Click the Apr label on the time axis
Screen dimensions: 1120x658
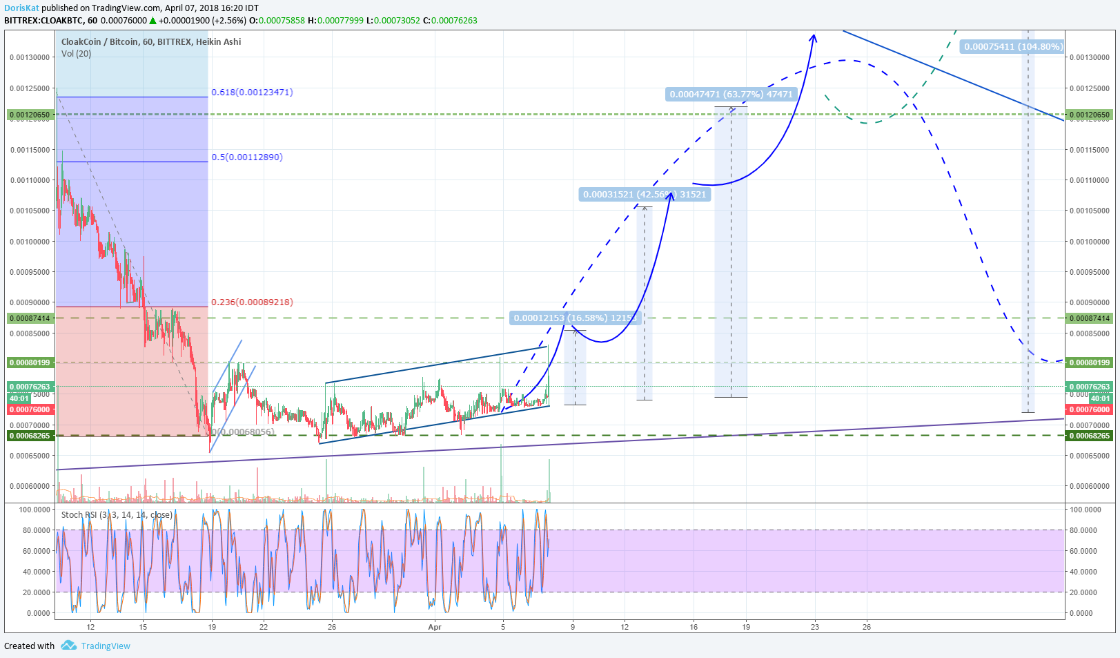435,627
